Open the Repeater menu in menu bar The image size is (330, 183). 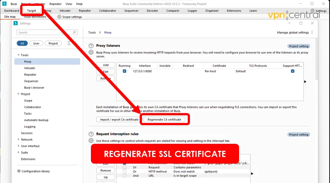55,4
